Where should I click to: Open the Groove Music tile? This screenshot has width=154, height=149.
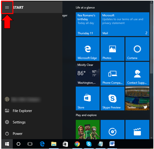coord(113,129)
